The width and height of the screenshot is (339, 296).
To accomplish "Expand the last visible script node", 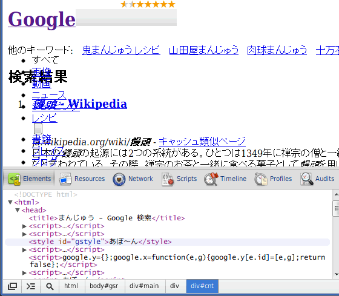I will click(24, 273).
